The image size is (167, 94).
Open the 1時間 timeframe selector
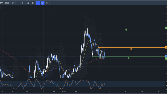coord(7,3)
